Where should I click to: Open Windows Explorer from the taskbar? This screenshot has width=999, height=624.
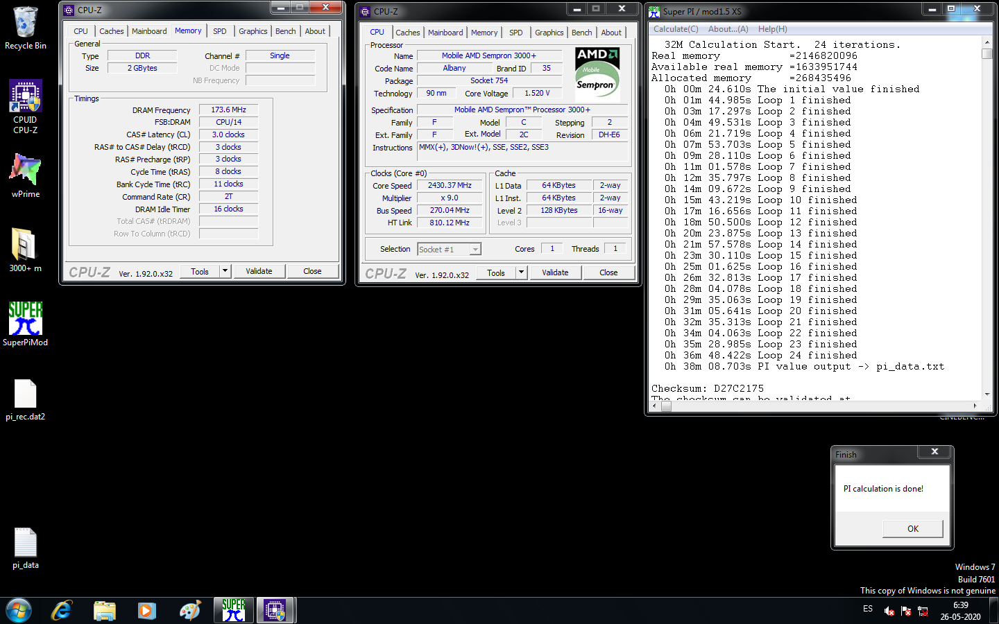click(x=105, y=611)
